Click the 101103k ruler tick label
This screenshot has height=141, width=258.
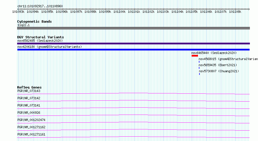click(x=163, y=12)
